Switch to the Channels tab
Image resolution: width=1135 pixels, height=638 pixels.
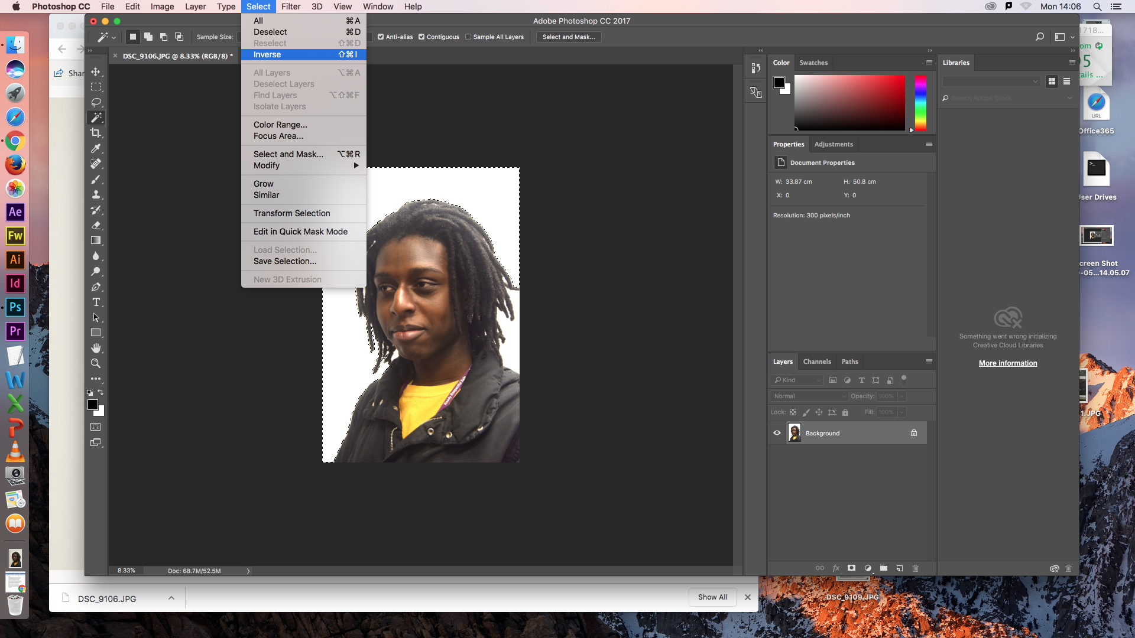pos(817,362)
